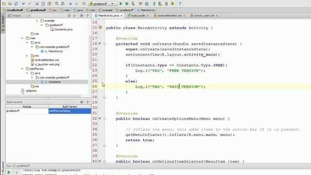
Task: Fold onCreateOptionsMenu method at line 32
Action: 104,119
